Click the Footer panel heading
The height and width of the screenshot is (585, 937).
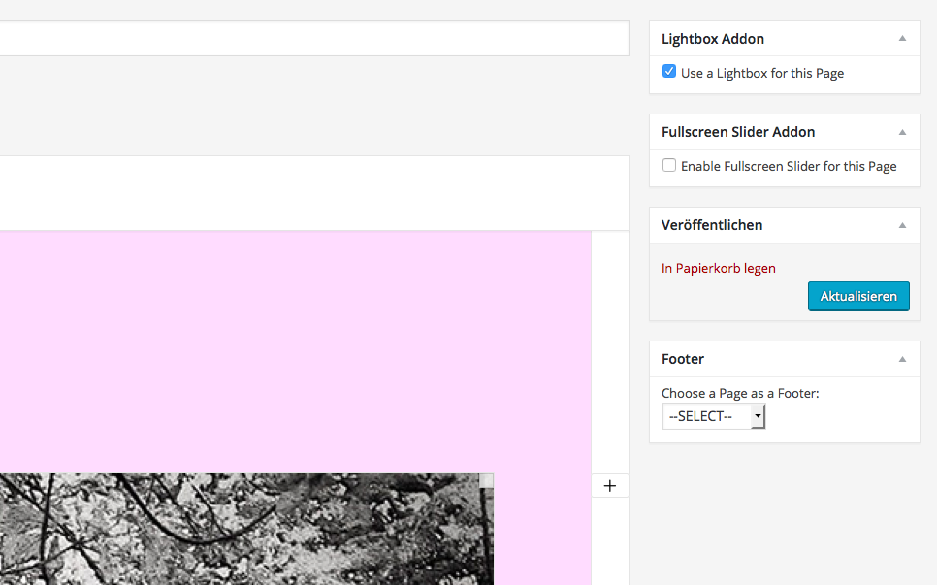pos(683,359)
